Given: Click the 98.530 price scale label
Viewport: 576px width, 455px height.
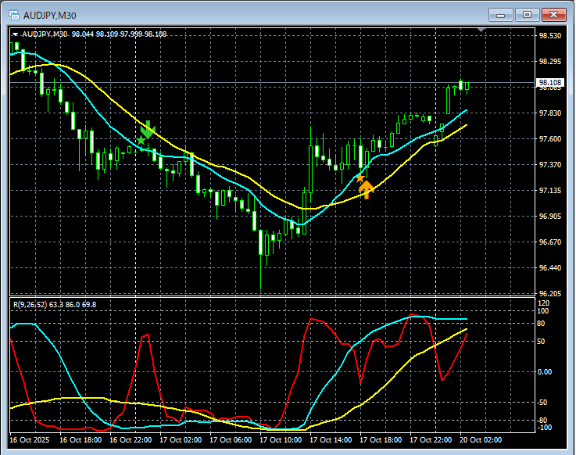Looking at the screenshot, I should [x=549, y=36].
